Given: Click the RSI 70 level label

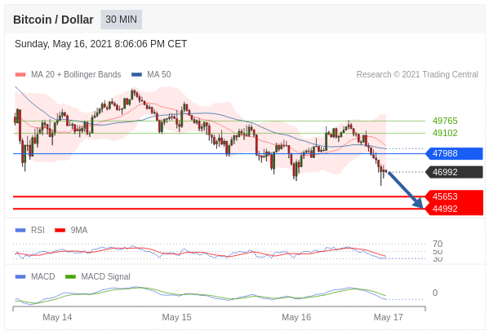Looking at the screenshot, I should click(438, 244).
